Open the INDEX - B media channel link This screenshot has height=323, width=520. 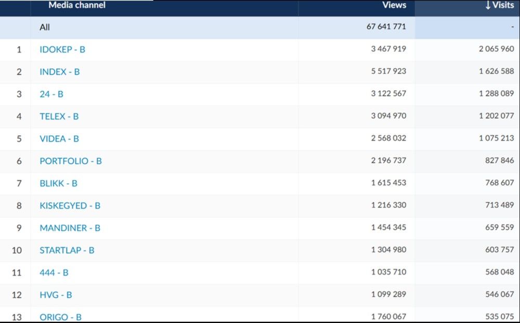point(60,72)
